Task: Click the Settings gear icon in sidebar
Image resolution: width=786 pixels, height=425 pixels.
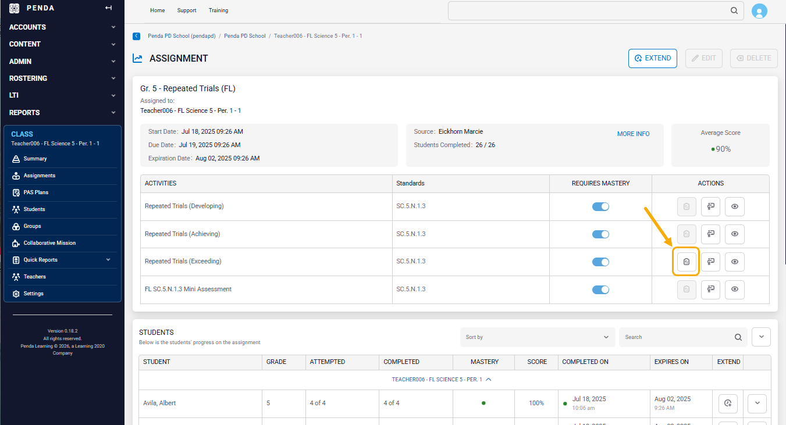Action: (16, 294)
